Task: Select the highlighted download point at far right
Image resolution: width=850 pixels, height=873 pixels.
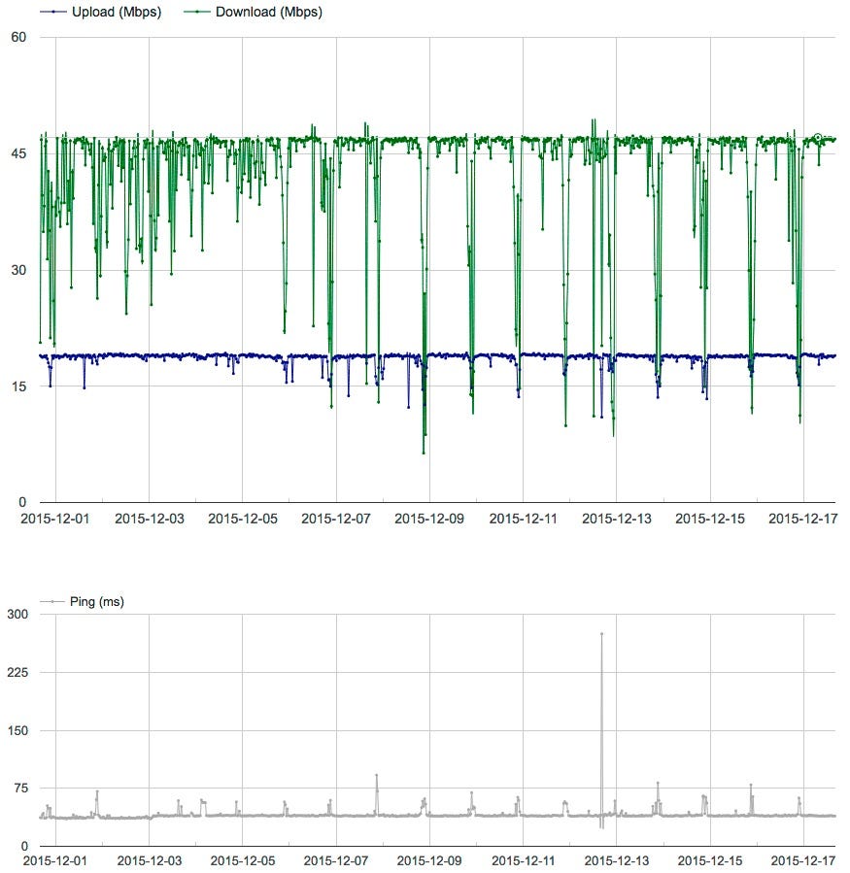Action: (x=817, y=137)
